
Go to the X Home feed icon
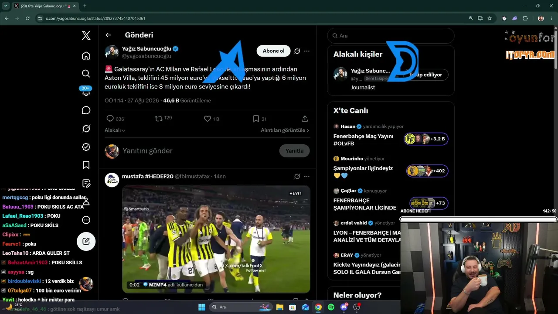[86, 55]
